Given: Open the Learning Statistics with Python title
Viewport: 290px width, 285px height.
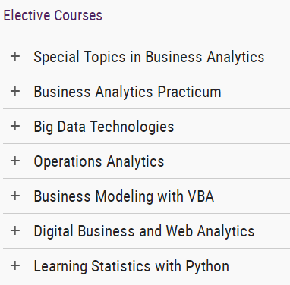Looking at the screenshot, I should (131, 266).
